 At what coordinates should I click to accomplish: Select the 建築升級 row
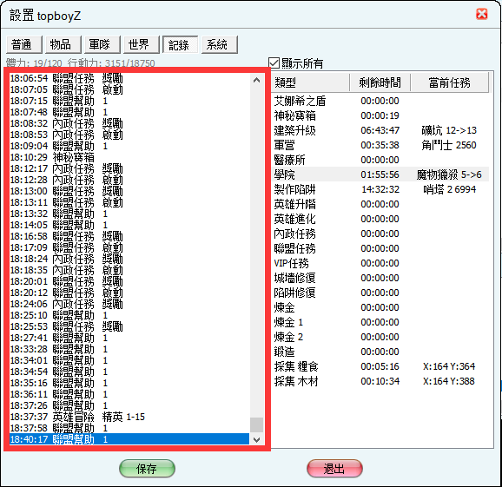tap(380, 130)
